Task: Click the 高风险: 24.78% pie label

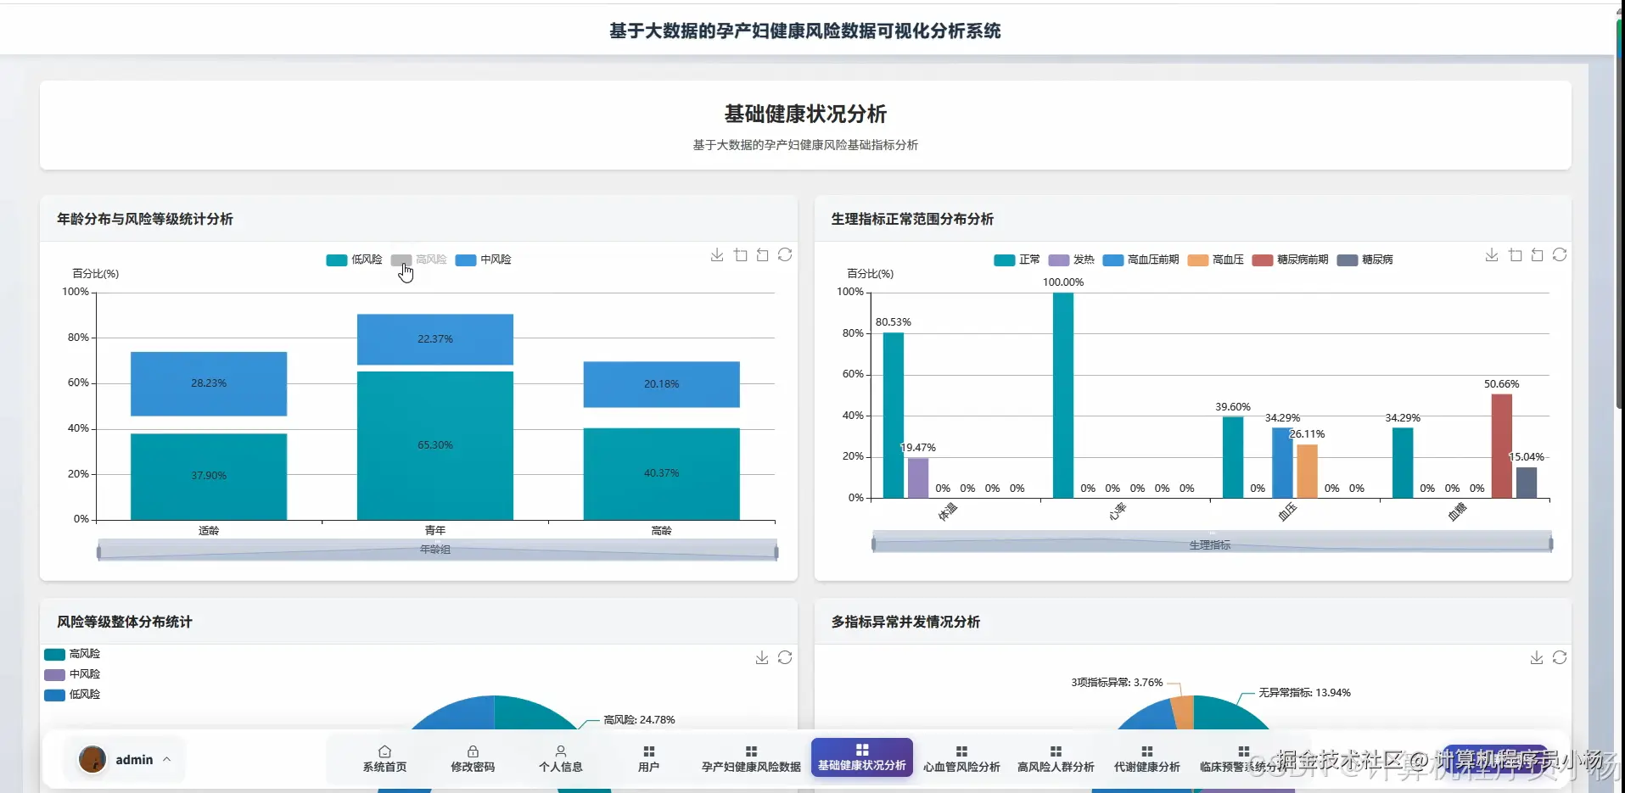Action: 639,719
